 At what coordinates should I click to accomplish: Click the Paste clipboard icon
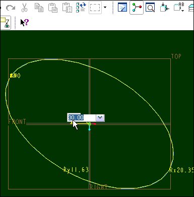(53, 8)
